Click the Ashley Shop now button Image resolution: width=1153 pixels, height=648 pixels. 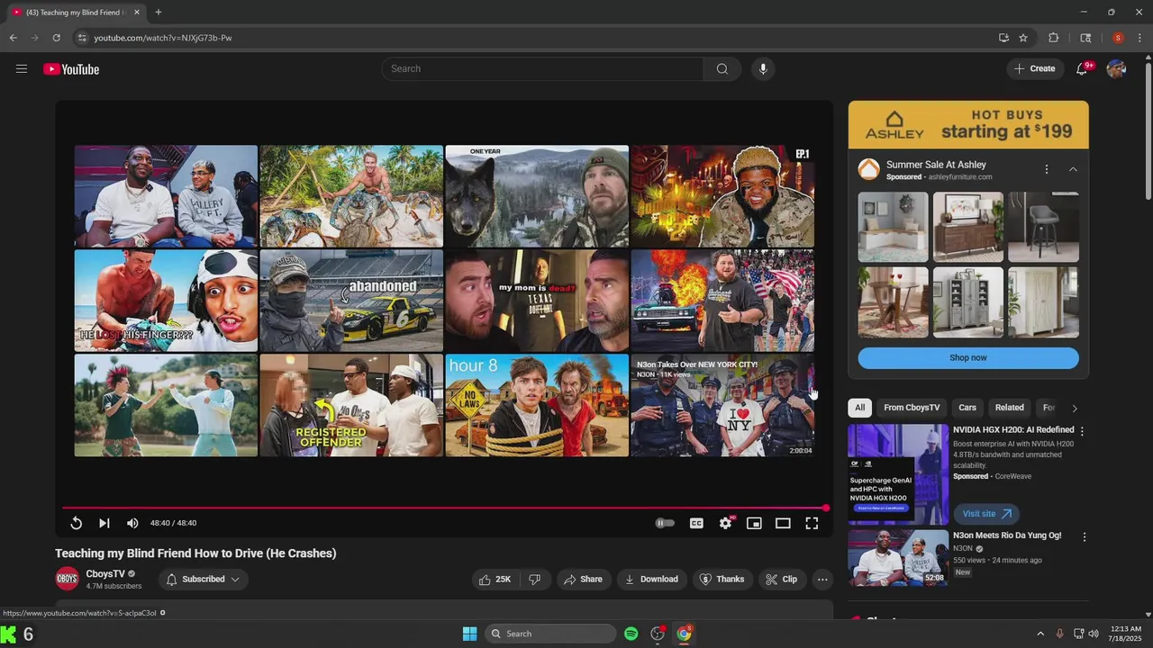point(967,358)
